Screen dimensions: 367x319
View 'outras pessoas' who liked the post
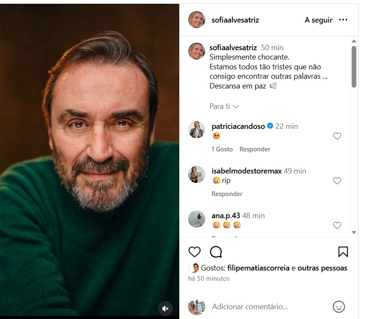click(322, 268)
